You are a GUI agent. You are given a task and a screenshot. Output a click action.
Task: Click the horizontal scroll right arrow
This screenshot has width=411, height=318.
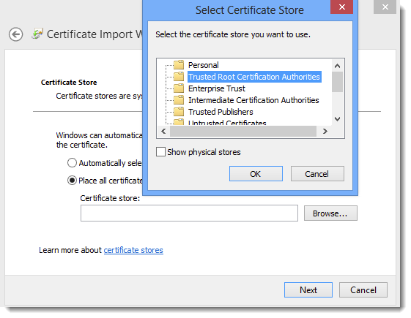click(325, 131)
